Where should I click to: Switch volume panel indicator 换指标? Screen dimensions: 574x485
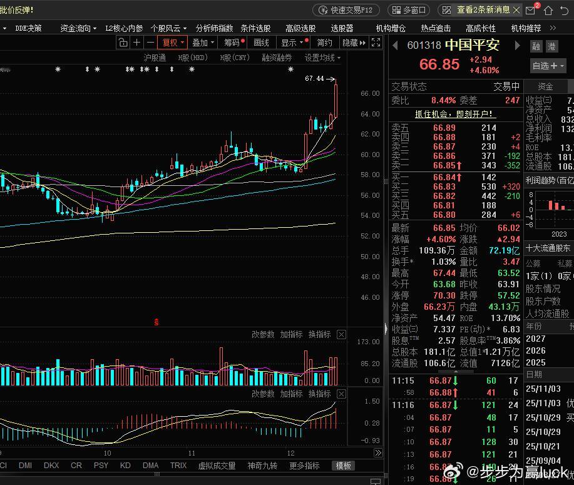click(320, 334)
